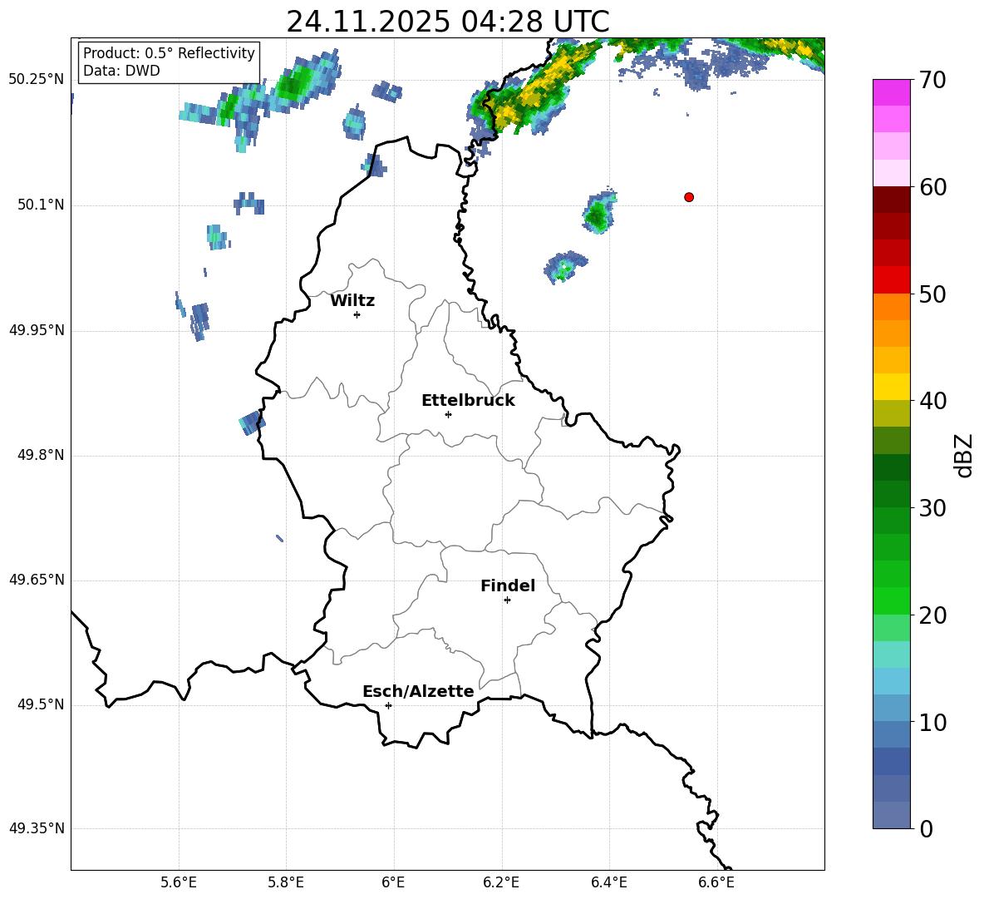
Task: Click the title 24.11.2025 04:28 UTC
Action: coord(447,22)
